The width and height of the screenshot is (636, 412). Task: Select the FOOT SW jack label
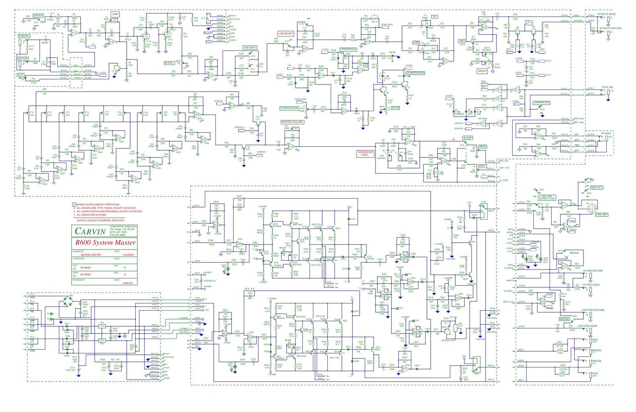point(607,87)
